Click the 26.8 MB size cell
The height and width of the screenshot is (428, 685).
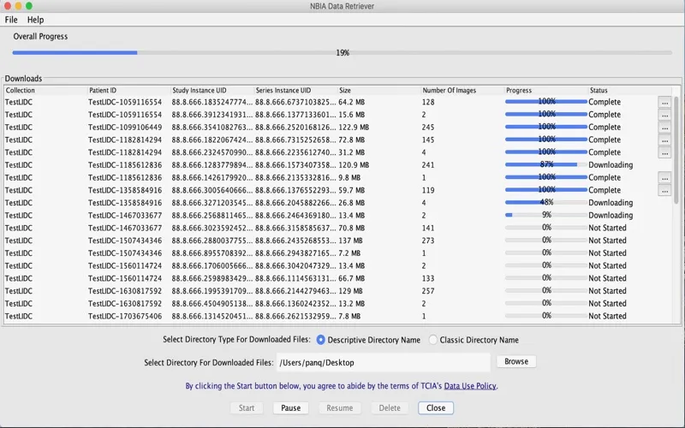[x=352, y=203]
